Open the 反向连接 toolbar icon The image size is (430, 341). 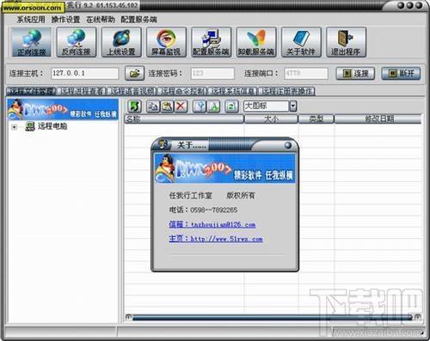click(77, 42)
